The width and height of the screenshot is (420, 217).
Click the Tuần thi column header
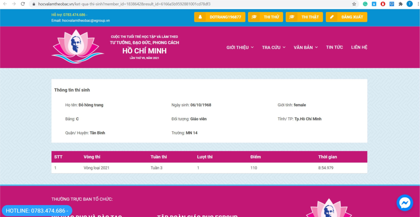159,157
